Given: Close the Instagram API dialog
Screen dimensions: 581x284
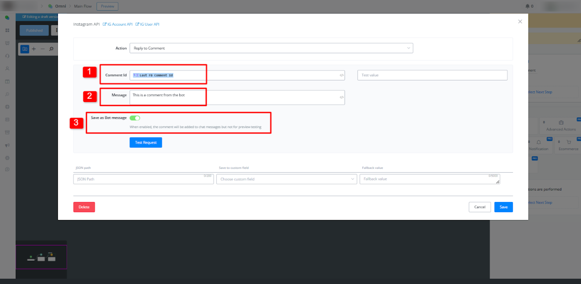Looking at the screenshot, I should point(520,22).
